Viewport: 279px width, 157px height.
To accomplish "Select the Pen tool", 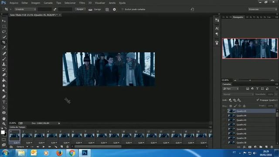I will click(4, 97).
